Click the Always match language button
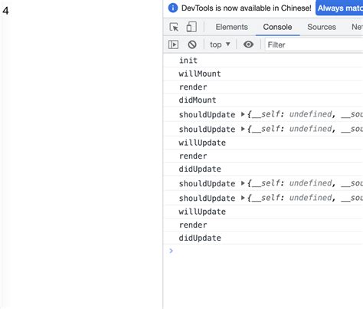The image size is (363, 309). 339,8
